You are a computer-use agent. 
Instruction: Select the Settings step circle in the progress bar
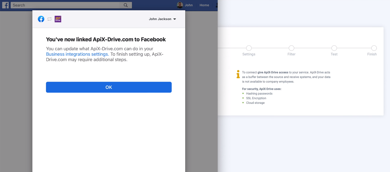click(249, 48)
